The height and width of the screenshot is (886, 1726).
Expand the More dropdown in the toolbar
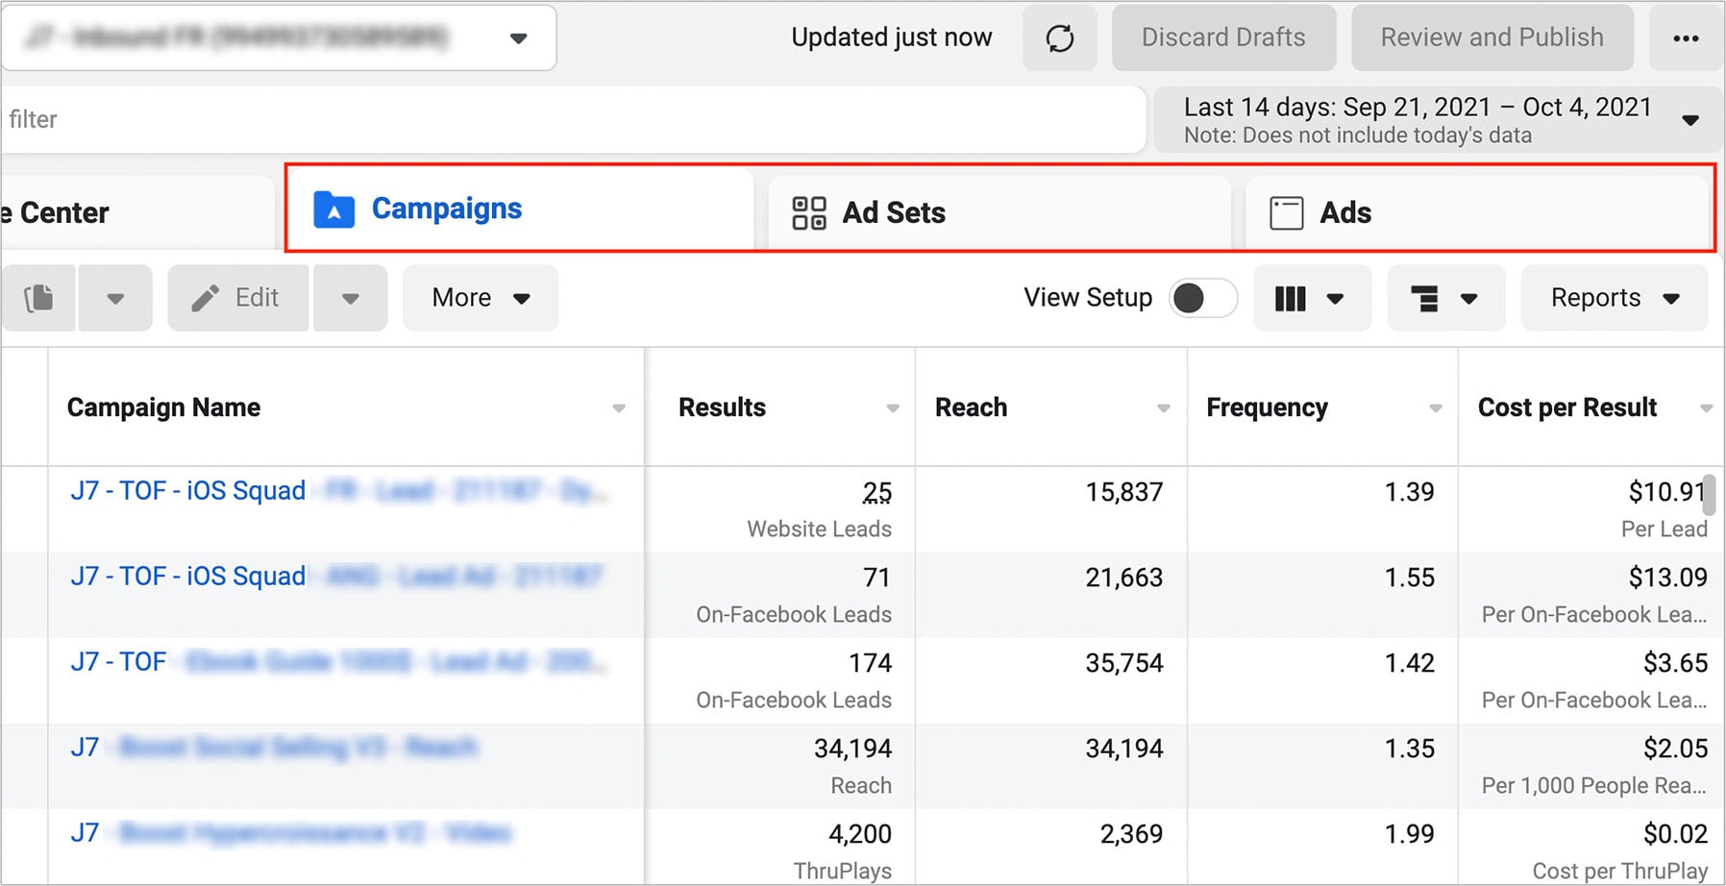480,298
